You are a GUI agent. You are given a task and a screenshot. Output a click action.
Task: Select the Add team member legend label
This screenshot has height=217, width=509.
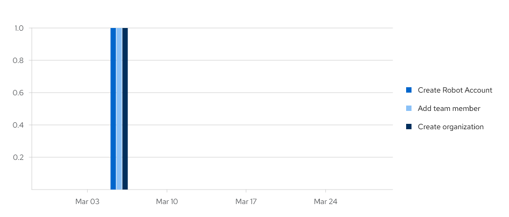[x=449, y=108]
